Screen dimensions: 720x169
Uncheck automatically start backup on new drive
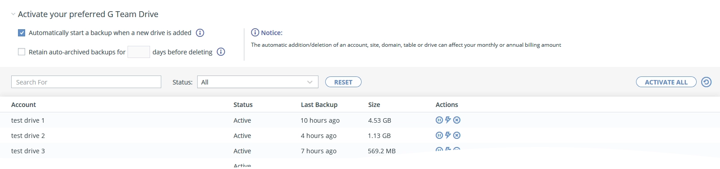click(x=22, y=33)
